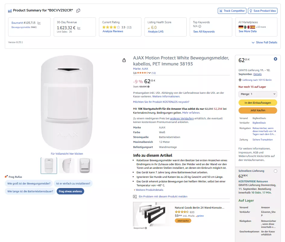This screenshot has width=285, height=242.
Task: Add item with In den Einkaufswagen
Action: (x=258, y=103)
